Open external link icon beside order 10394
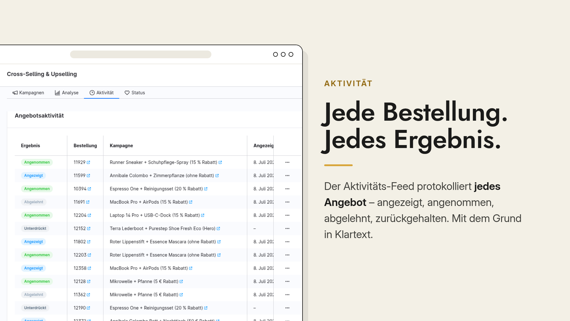 (89, 189)
